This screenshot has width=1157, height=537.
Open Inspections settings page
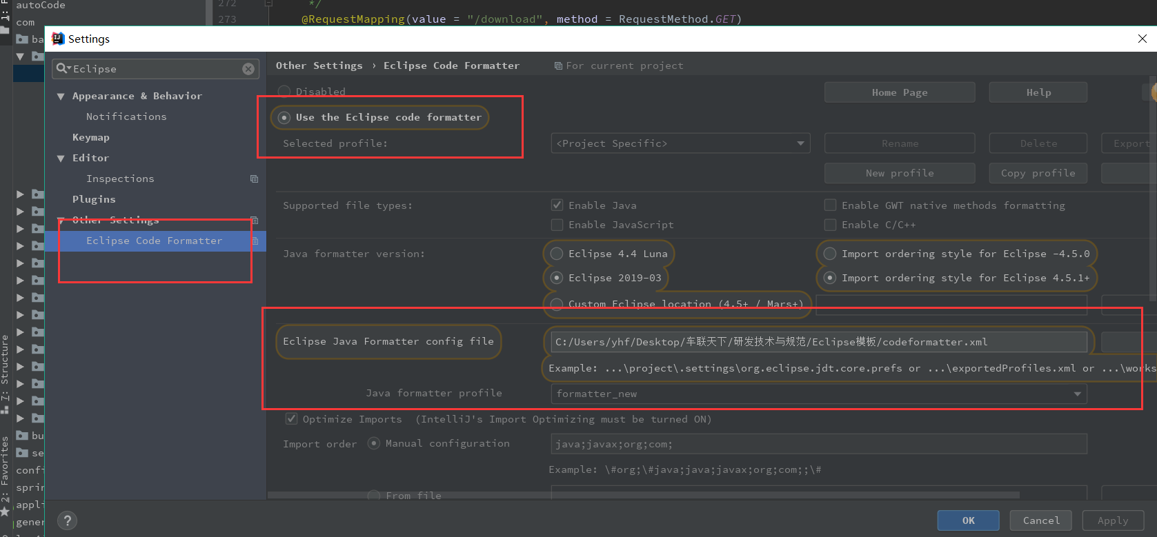pos(120,179)
